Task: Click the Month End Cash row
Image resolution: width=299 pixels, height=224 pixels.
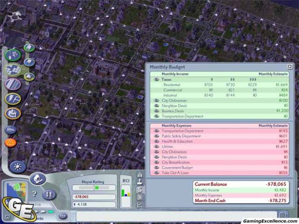Action: (x=241, y=201)
